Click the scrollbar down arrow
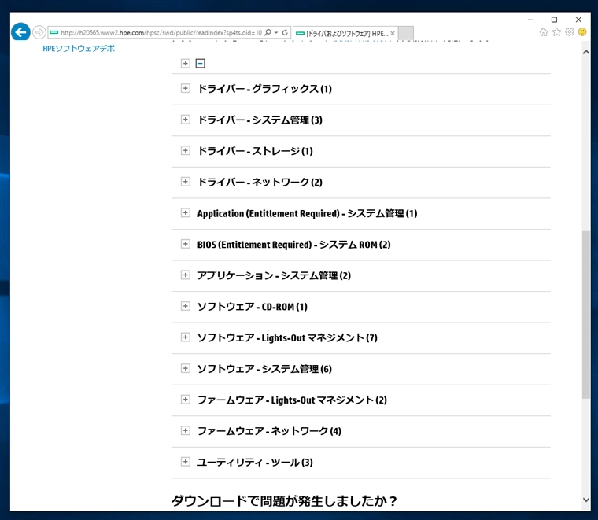 point(586,500)
